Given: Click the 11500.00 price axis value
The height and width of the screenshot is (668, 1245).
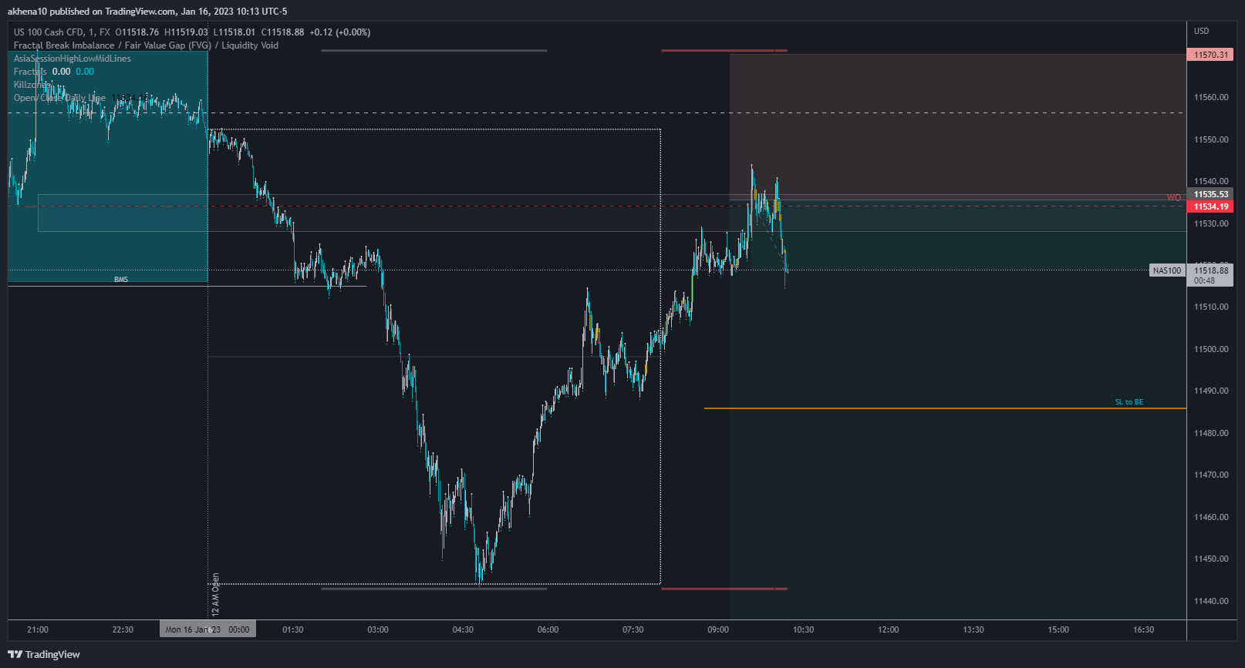Looking at the screenshot, I should pyautogui.click(x=1211, y=349).
